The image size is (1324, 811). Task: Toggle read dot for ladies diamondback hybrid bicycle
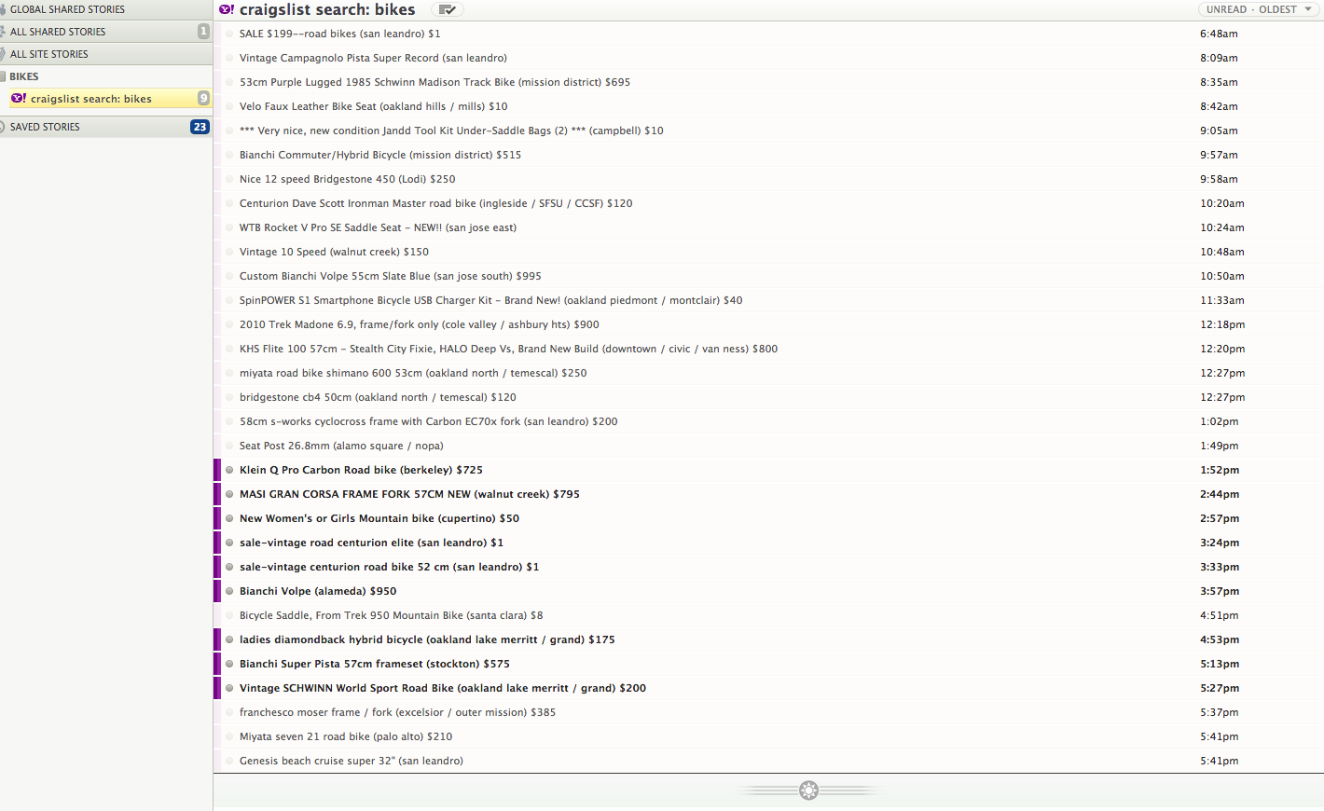point(229,639)
